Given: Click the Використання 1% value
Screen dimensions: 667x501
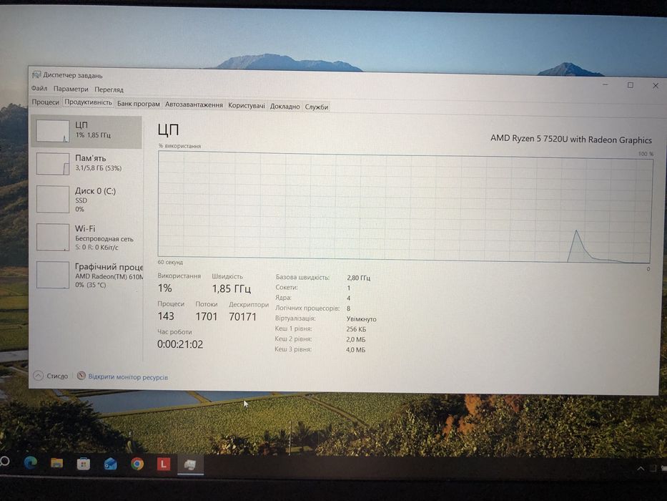Looking at the screenshot, I should (164, 288).
